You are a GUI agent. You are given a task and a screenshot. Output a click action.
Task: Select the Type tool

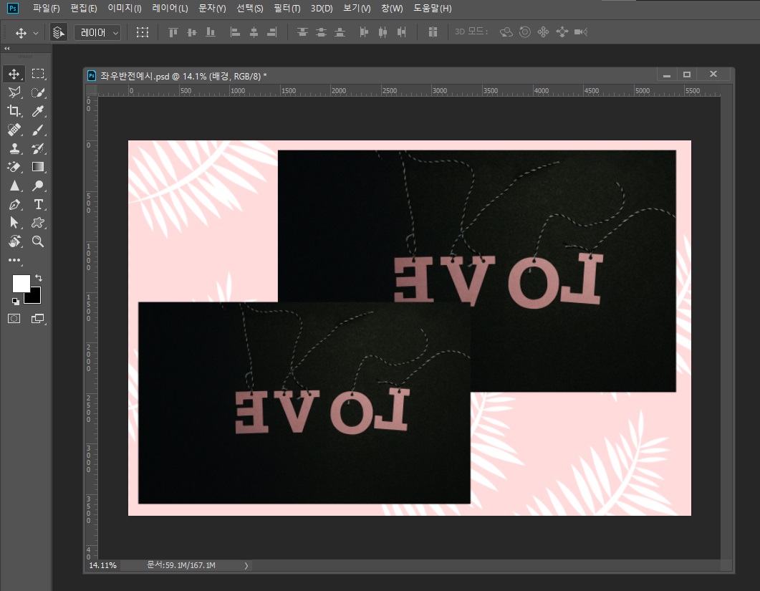38,204
